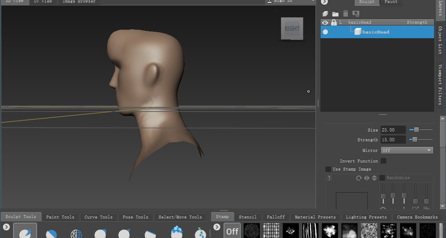Click the RIGHT ViewCube face

(292, 28)
